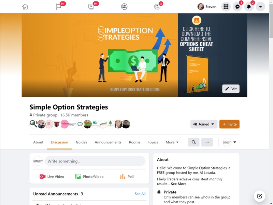Open the notifications bell icon
273x205 pixels.
pos(249,7)
